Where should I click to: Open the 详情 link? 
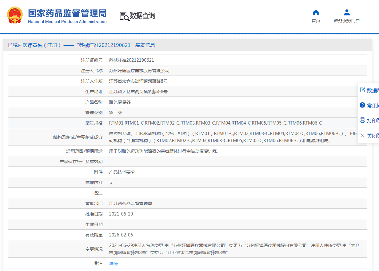click(114, 264)
